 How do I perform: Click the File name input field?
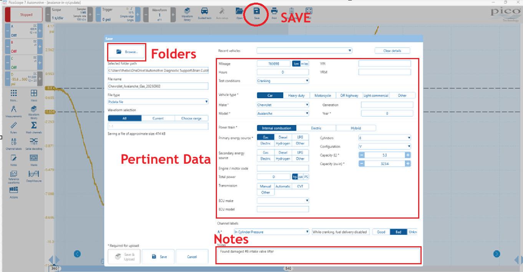(158, 86)
